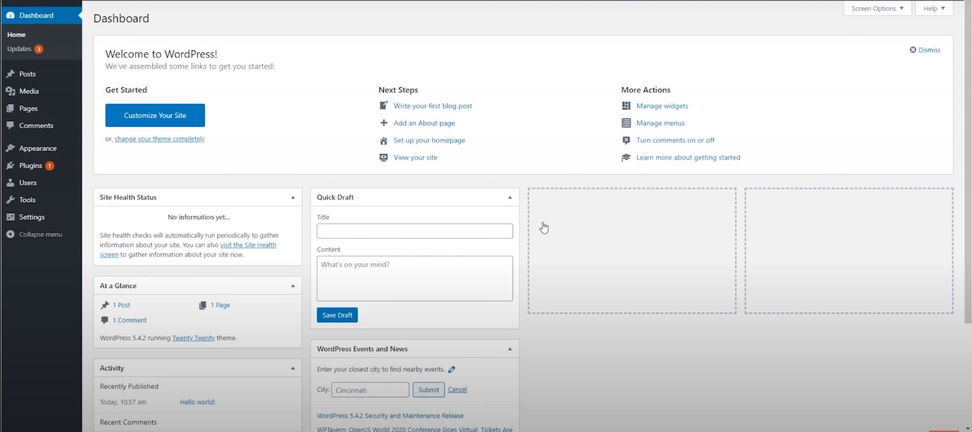
Task: Click the Media icon in sidebar
Action: pos(10,91)
